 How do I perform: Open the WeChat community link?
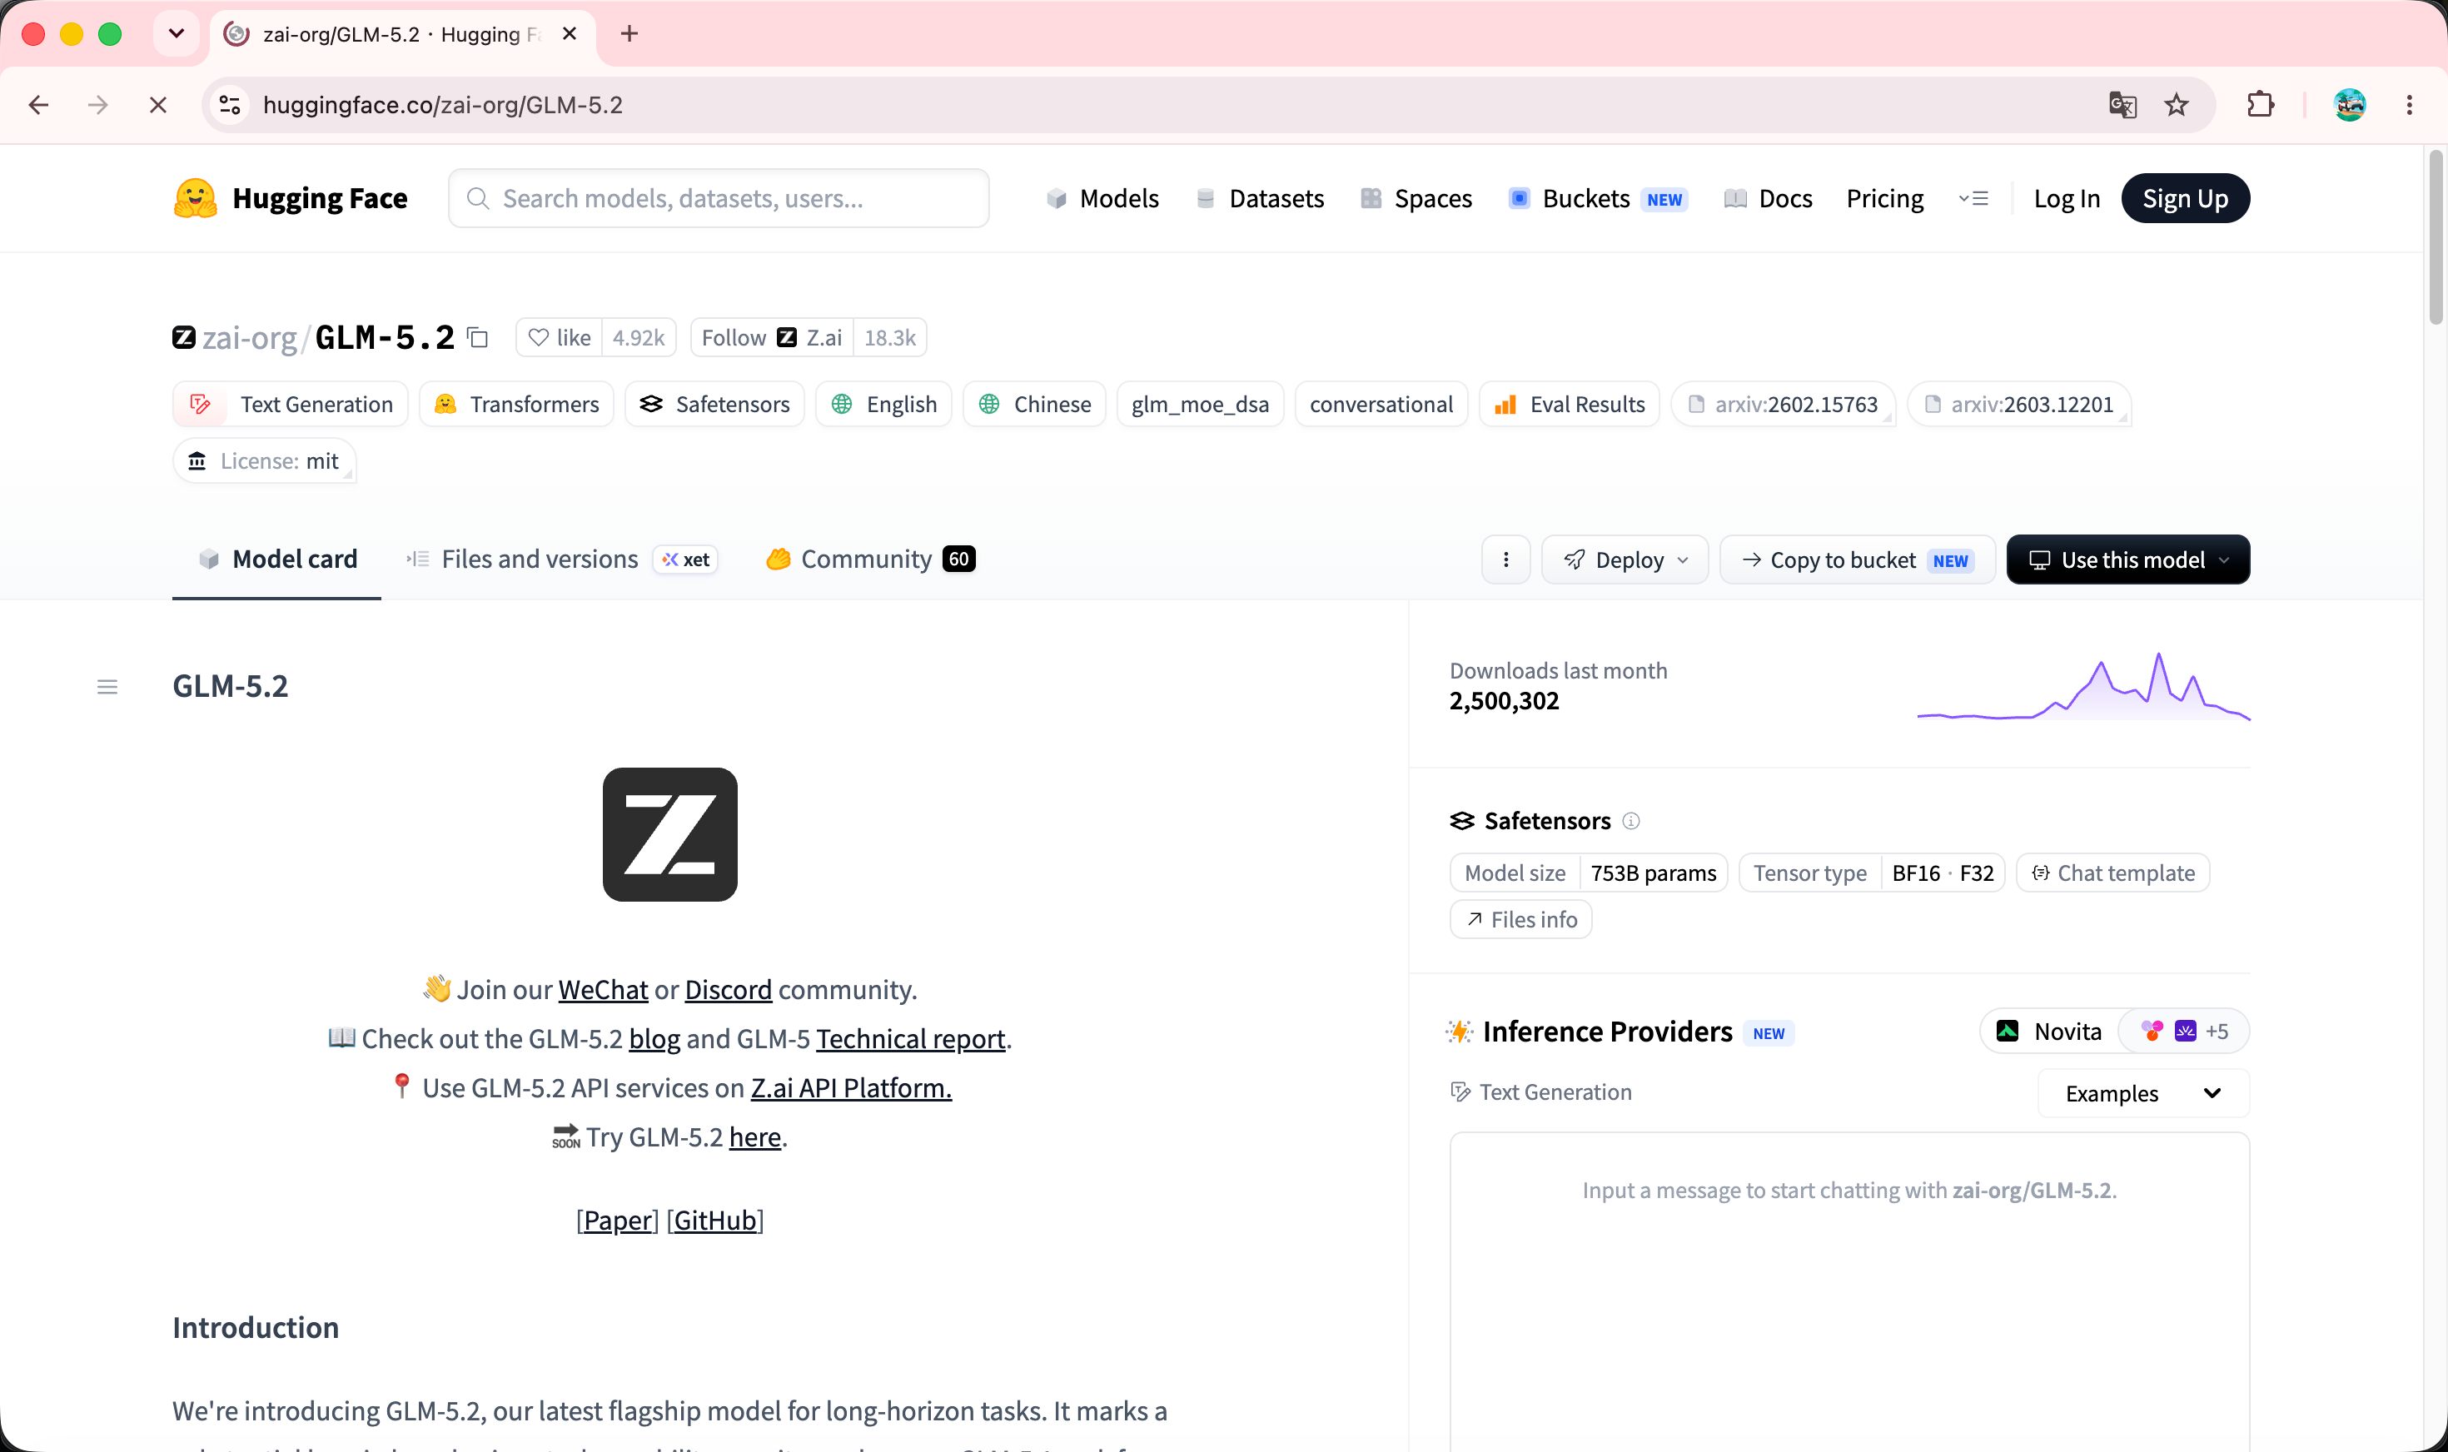coord(603,989)
